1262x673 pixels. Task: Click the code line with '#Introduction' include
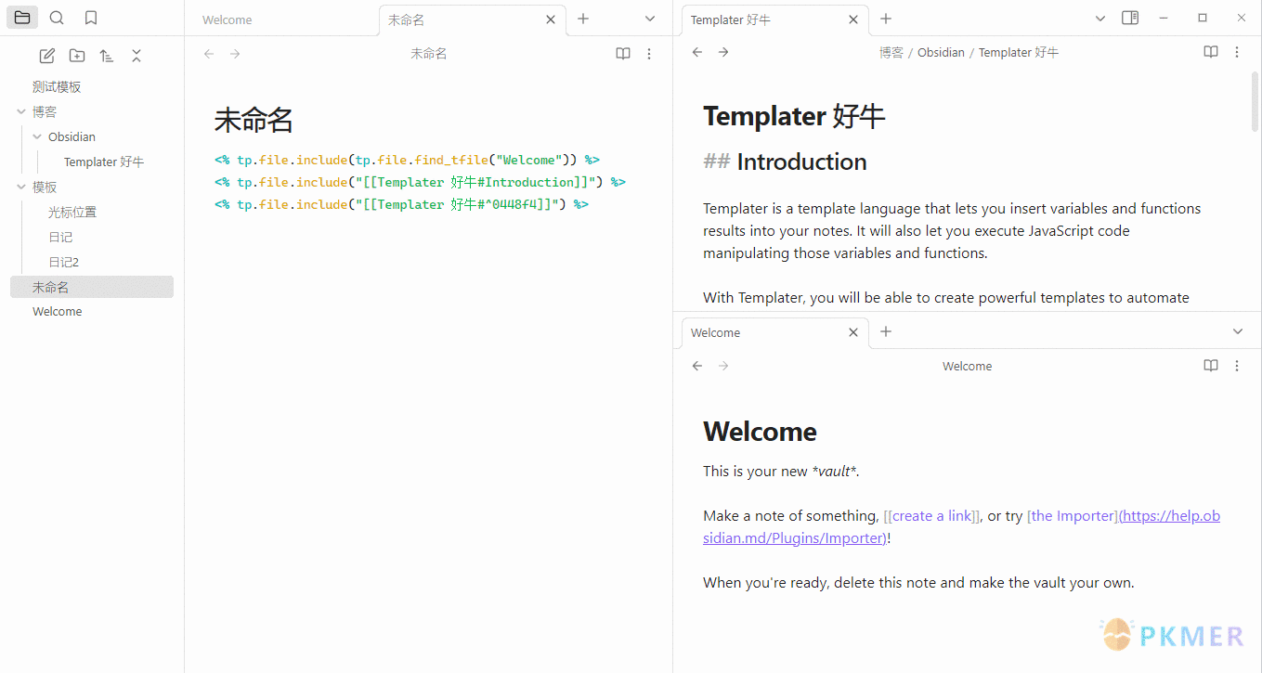tap(420, 182)
